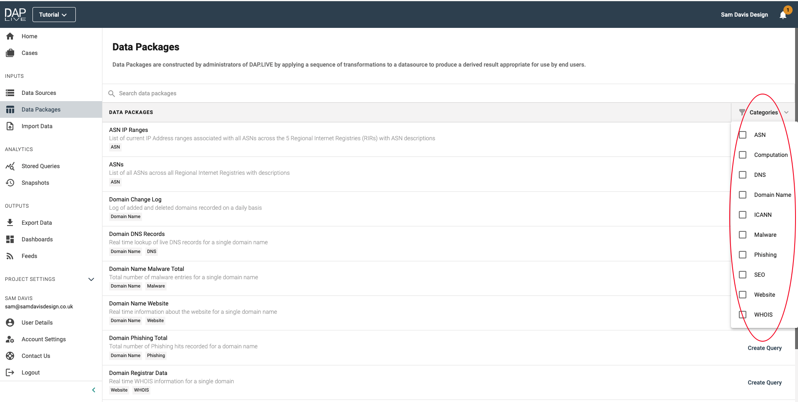The image size is (798, 402).
Task: Go to Data Sources in sidebar
Action: point(39,93)
